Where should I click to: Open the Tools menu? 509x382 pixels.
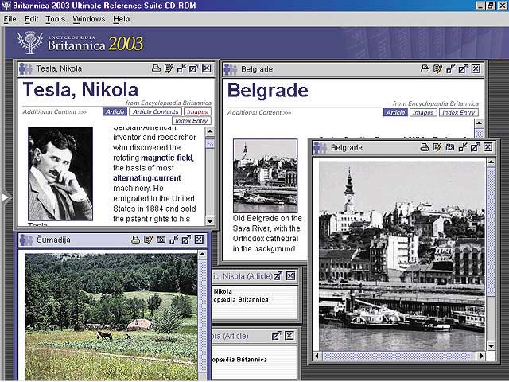[x=55, y=19]
